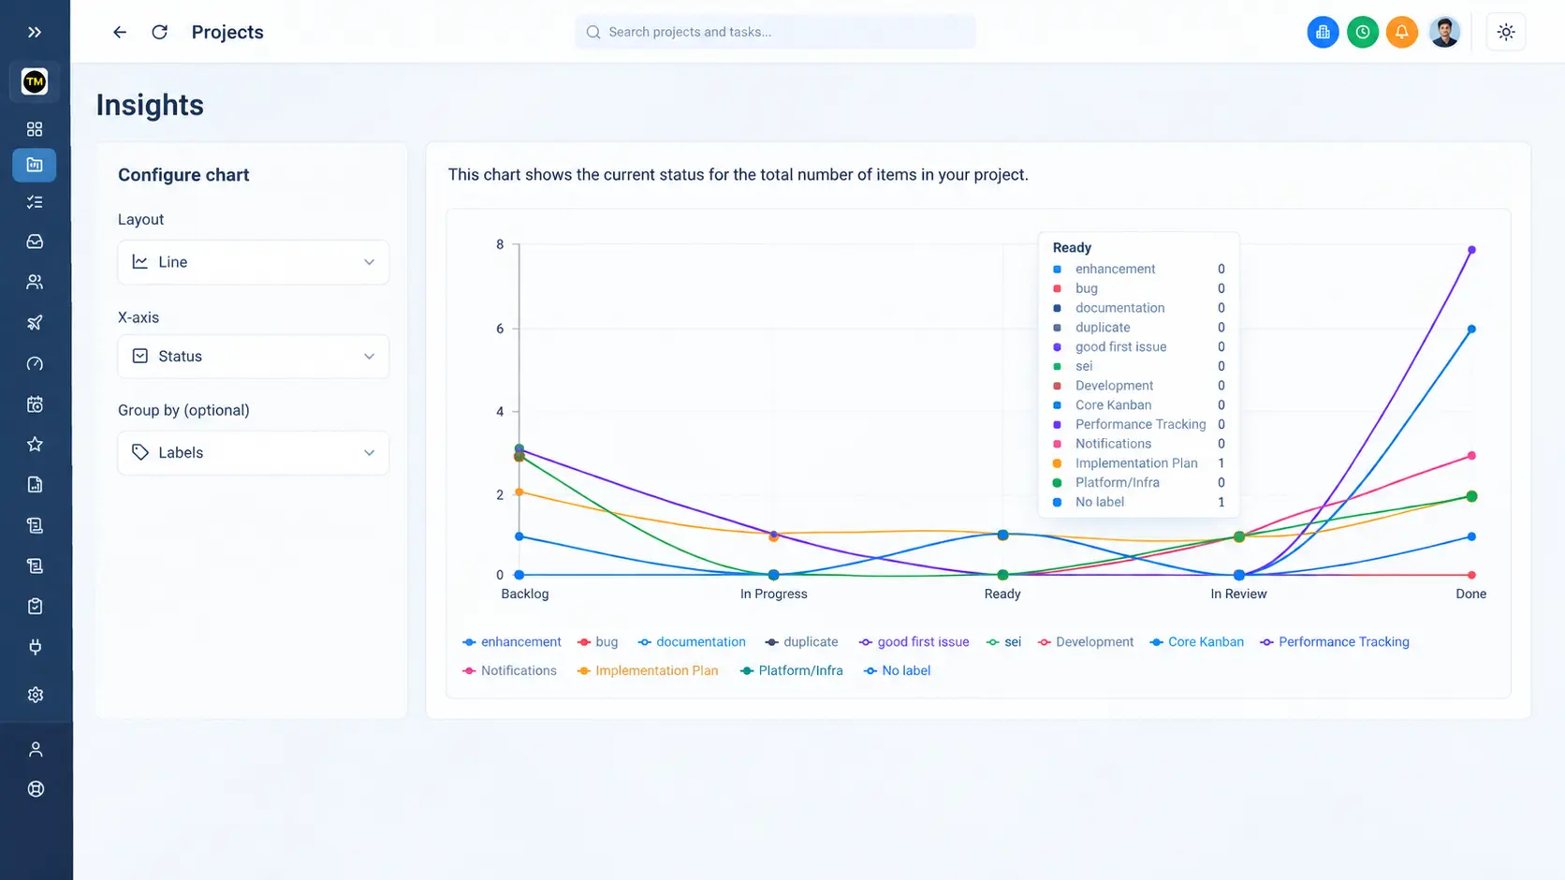Toggle enhancement series in chart legend
This screenshot has width=1565, height=880.
coord(512,642)
